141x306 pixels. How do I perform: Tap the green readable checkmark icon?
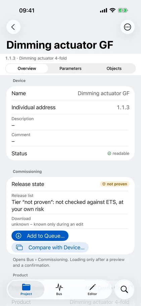109,154
